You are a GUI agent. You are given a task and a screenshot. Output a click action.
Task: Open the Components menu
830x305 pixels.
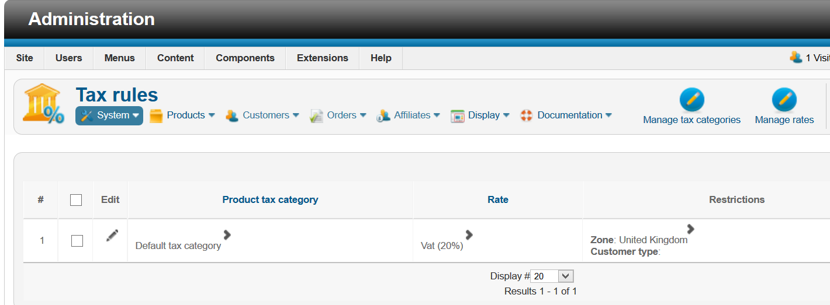point(245,58)
